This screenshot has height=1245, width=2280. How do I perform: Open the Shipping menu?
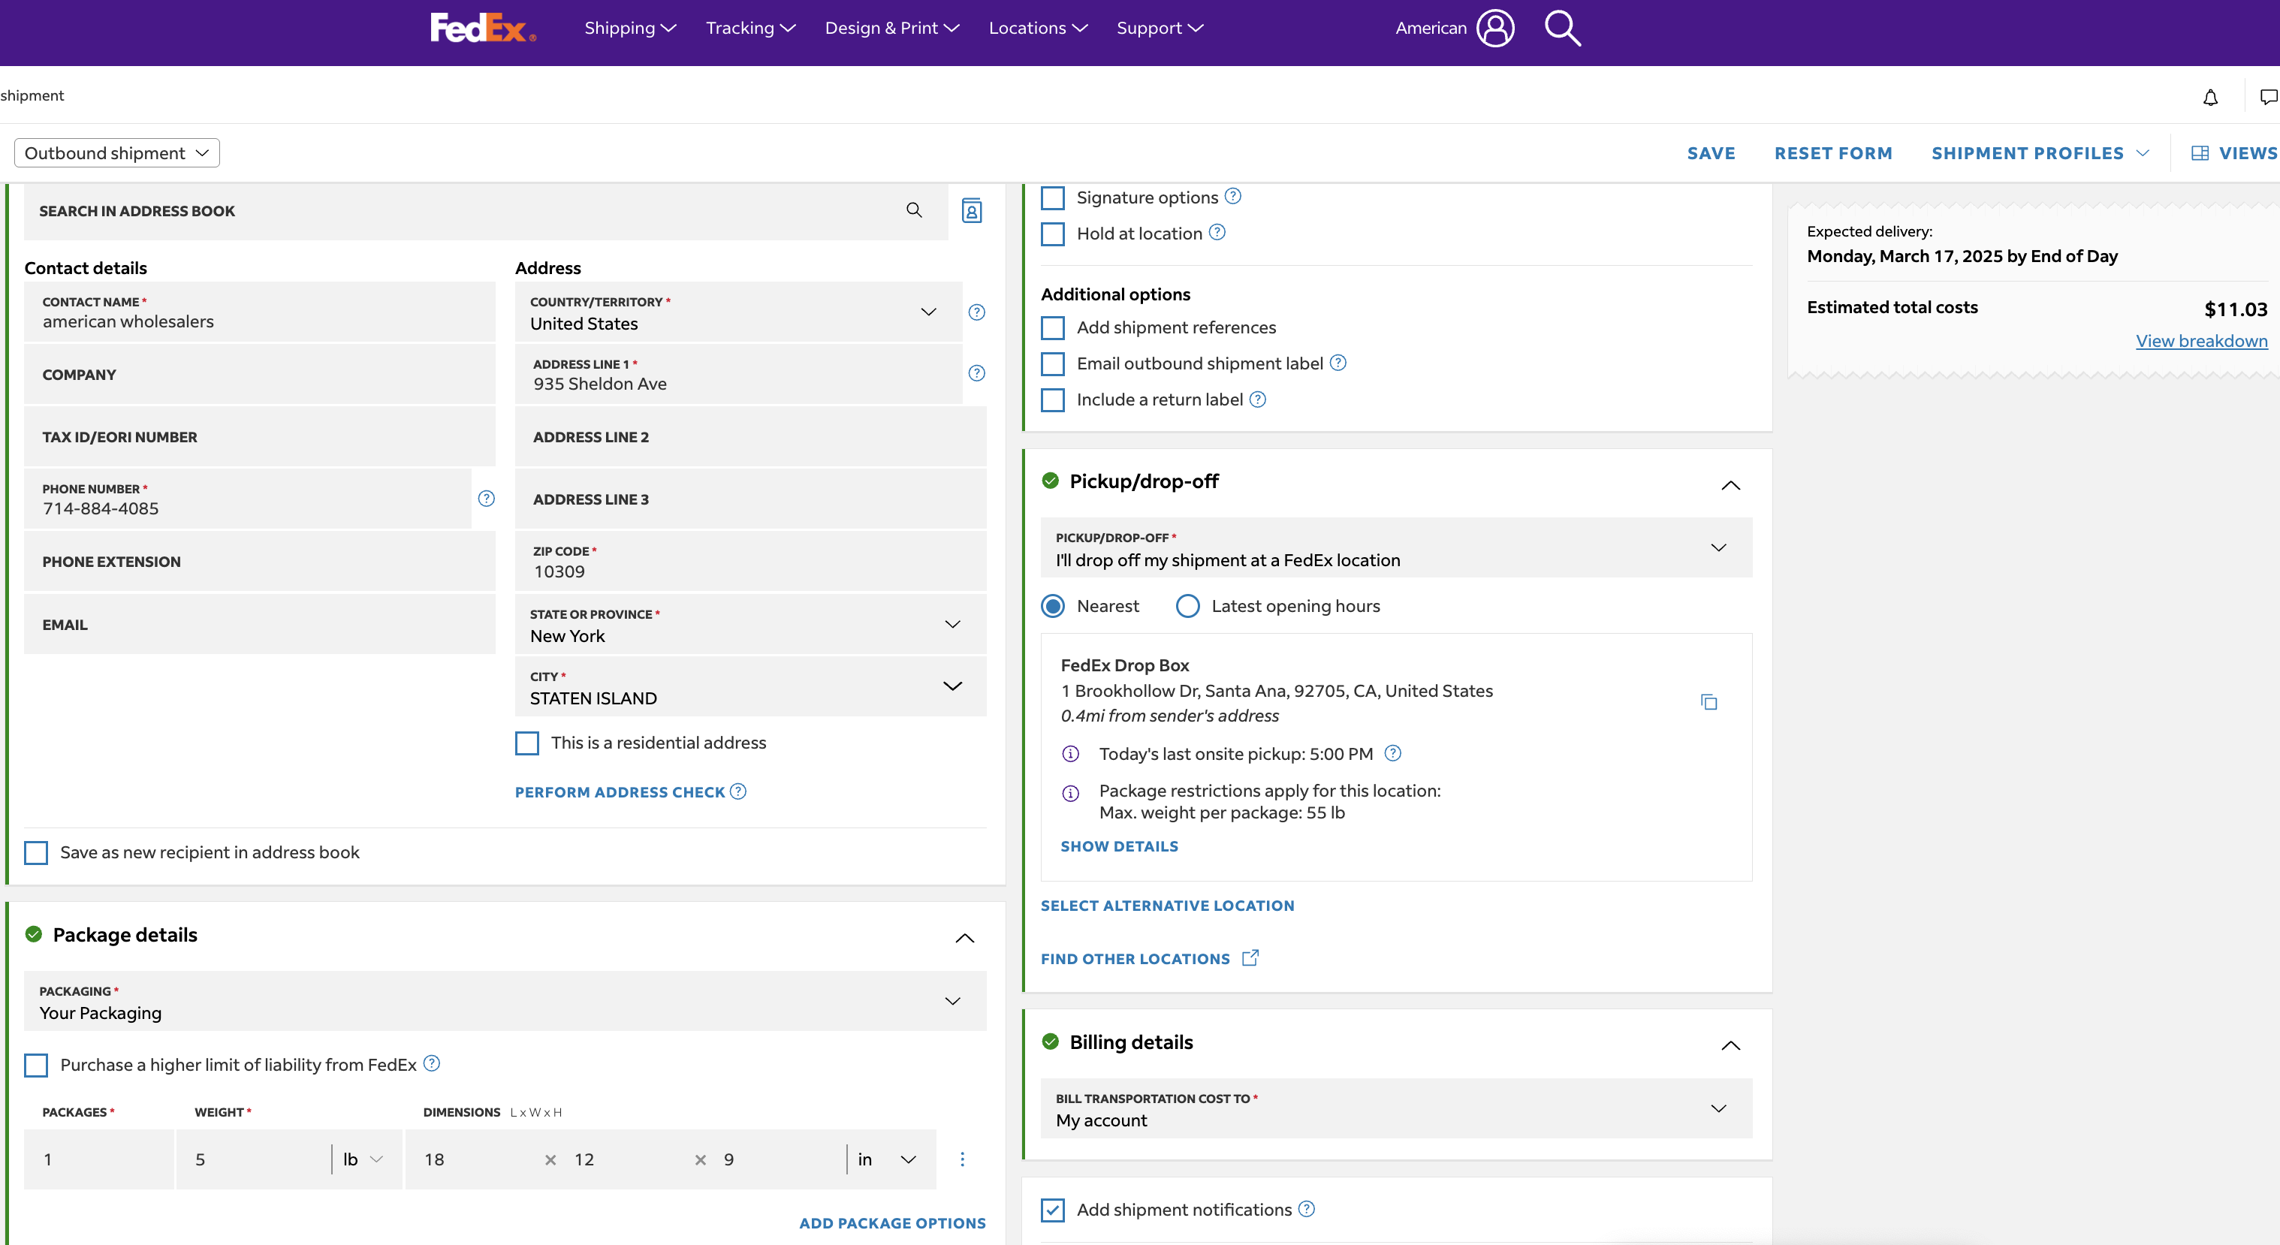pyautogui.click(x=630, y=29)
